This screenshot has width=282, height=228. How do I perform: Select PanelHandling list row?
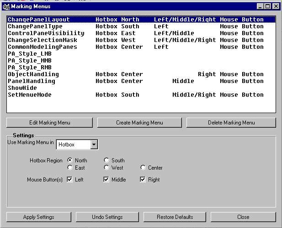141,81
